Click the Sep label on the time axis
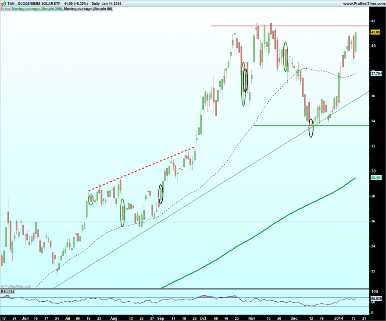Viewport: 386px width, 321px height. 161,318
